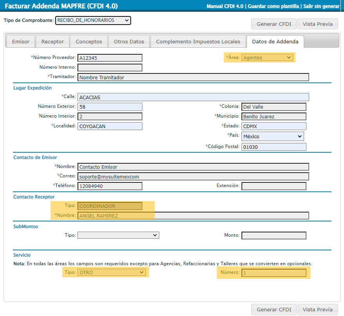Open the Tipo de Comprobante dropdown
The width and height of the screenshot is (344, 316).
(93, 20)
